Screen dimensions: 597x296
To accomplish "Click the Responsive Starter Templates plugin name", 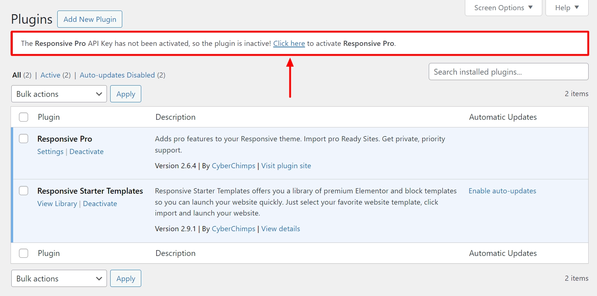I will click(x=90, y=191).
